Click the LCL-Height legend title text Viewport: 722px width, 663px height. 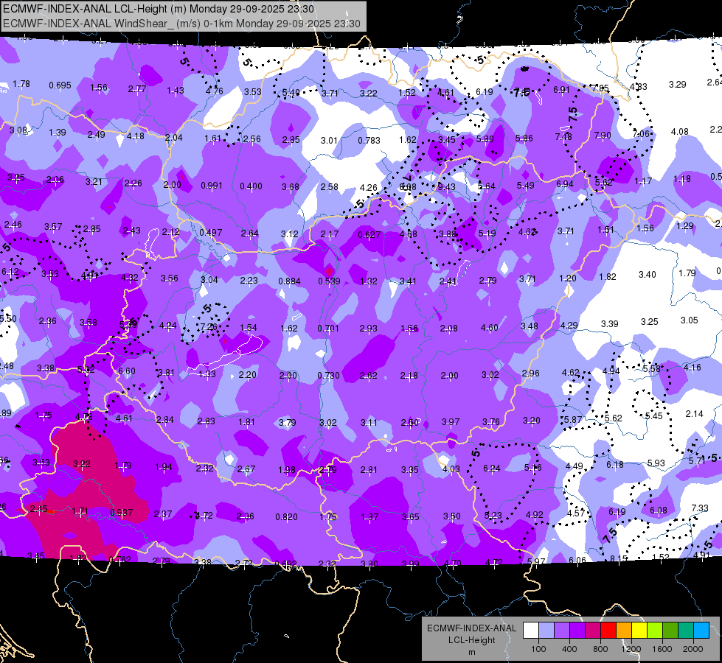tap(471, 640)
